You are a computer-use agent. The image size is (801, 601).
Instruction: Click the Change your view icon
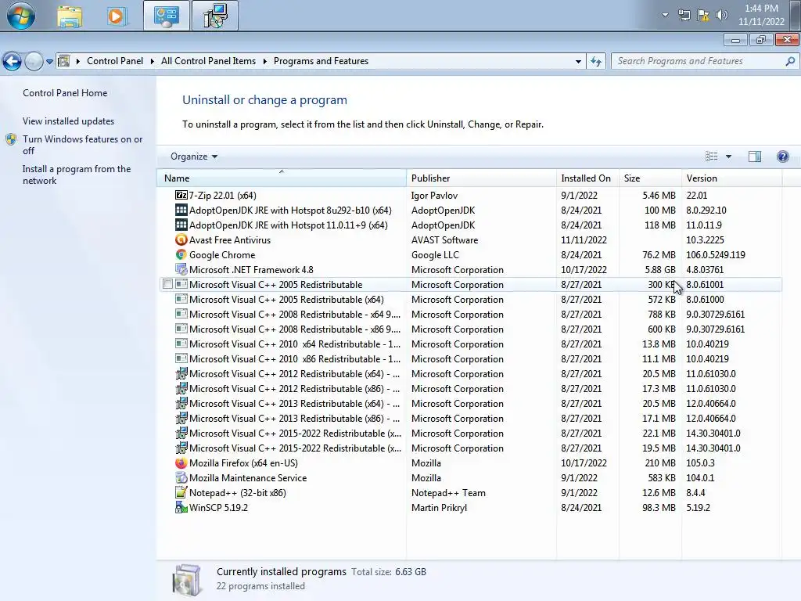coord(712,157)
